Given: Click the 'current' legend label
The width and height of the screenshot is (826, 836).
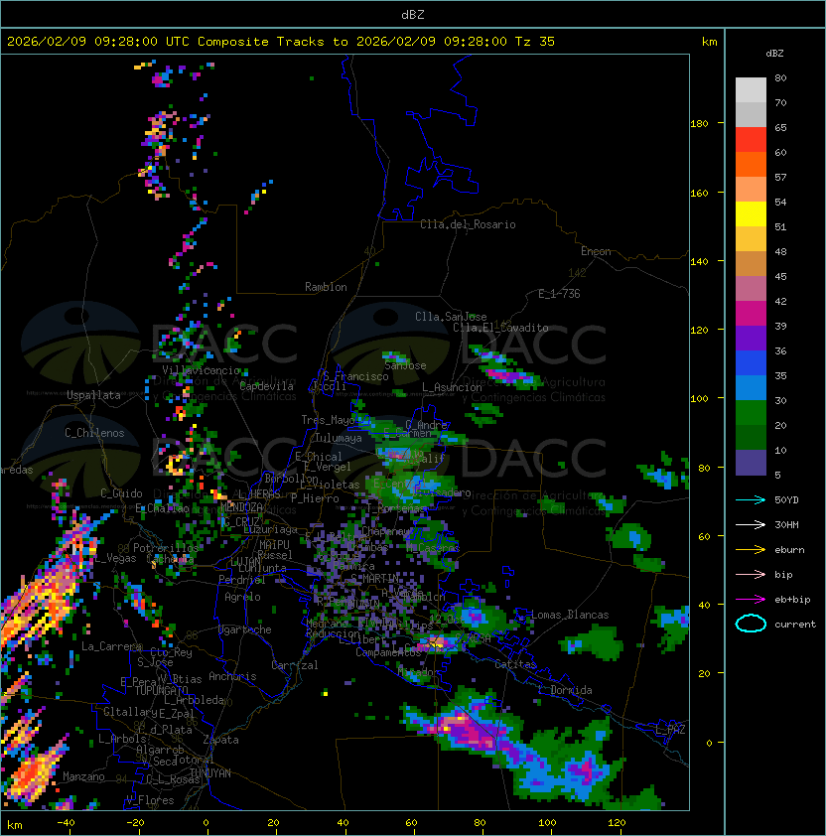Looking at the screenshot, I should (x=795, y=625).
